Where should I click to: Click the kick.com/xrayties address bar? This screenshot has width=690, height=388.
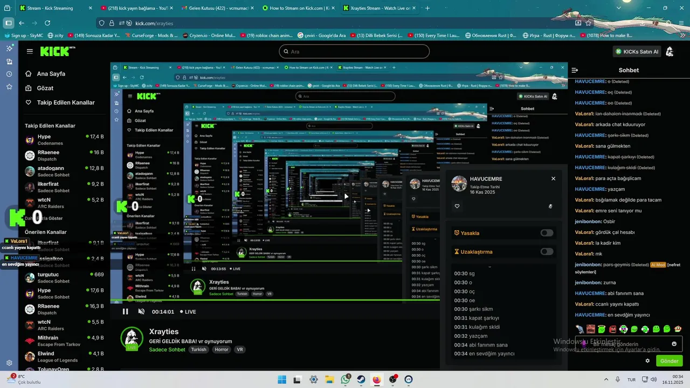[345, 23]
